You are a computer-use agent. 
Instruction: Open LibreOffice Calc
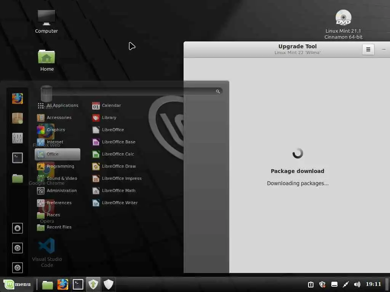113,154
